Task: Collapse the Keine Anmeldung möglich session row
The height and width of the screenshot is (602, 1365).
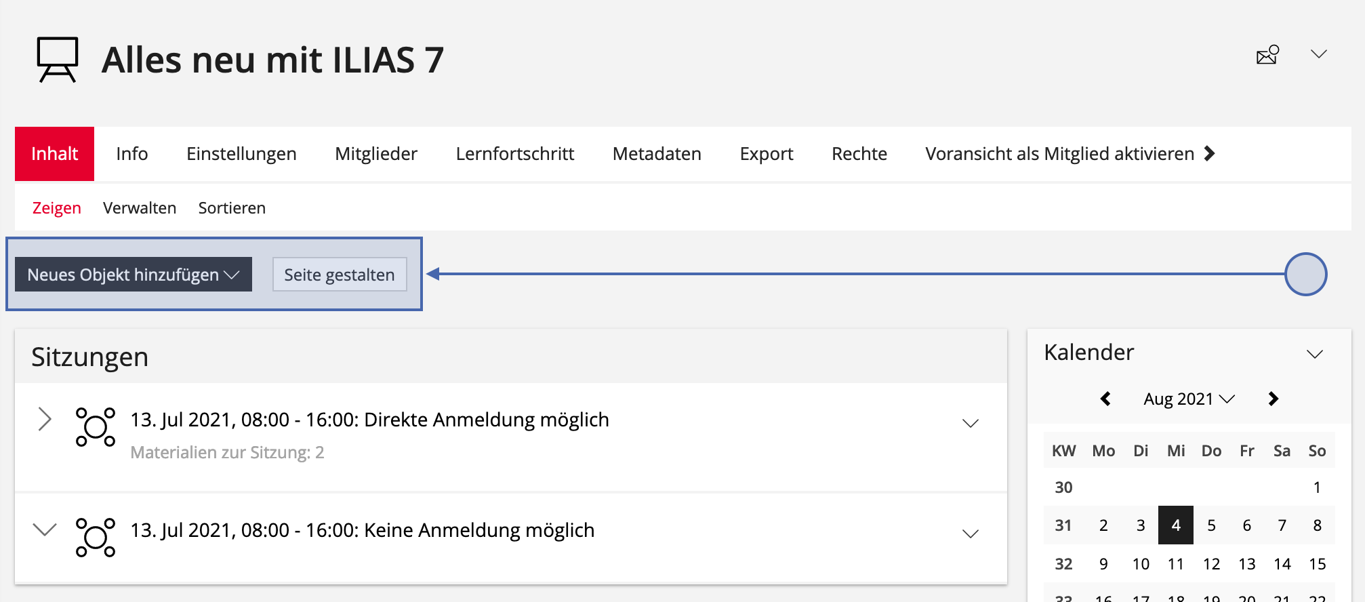Action: pyautogui.click(x=45, y=529)
